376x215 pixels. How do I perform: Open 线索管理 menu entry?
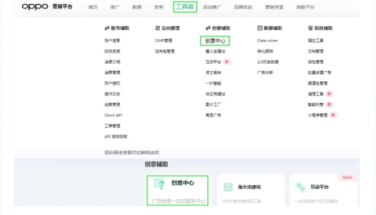(112, 105)
